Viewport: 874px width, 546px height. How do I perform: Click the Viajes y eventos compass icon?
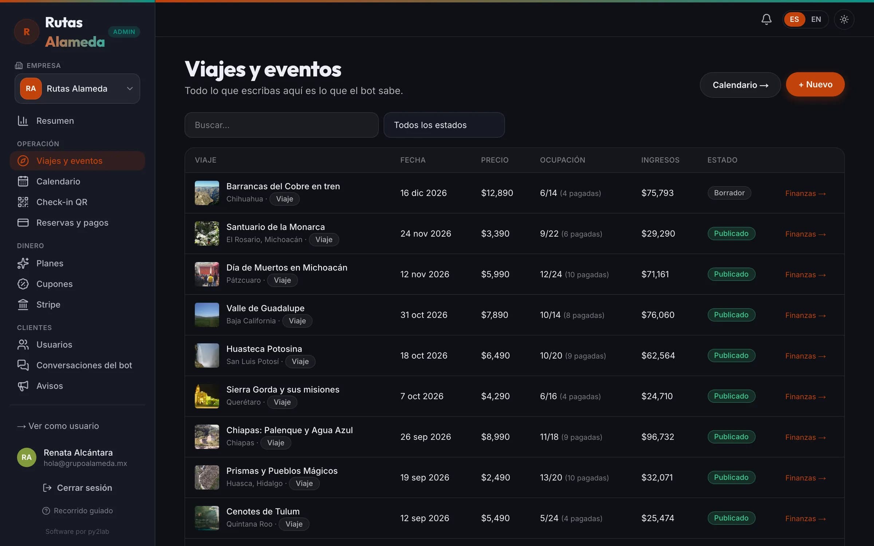pyautogui.click(x=23, y=161)
